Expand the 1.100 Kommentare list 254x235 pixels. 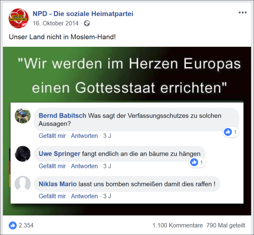point(177,225)
